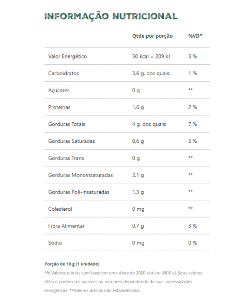Viewport: 247px width, 304px height.
Task: Click the Sódio row label
Action: (55, 243)
